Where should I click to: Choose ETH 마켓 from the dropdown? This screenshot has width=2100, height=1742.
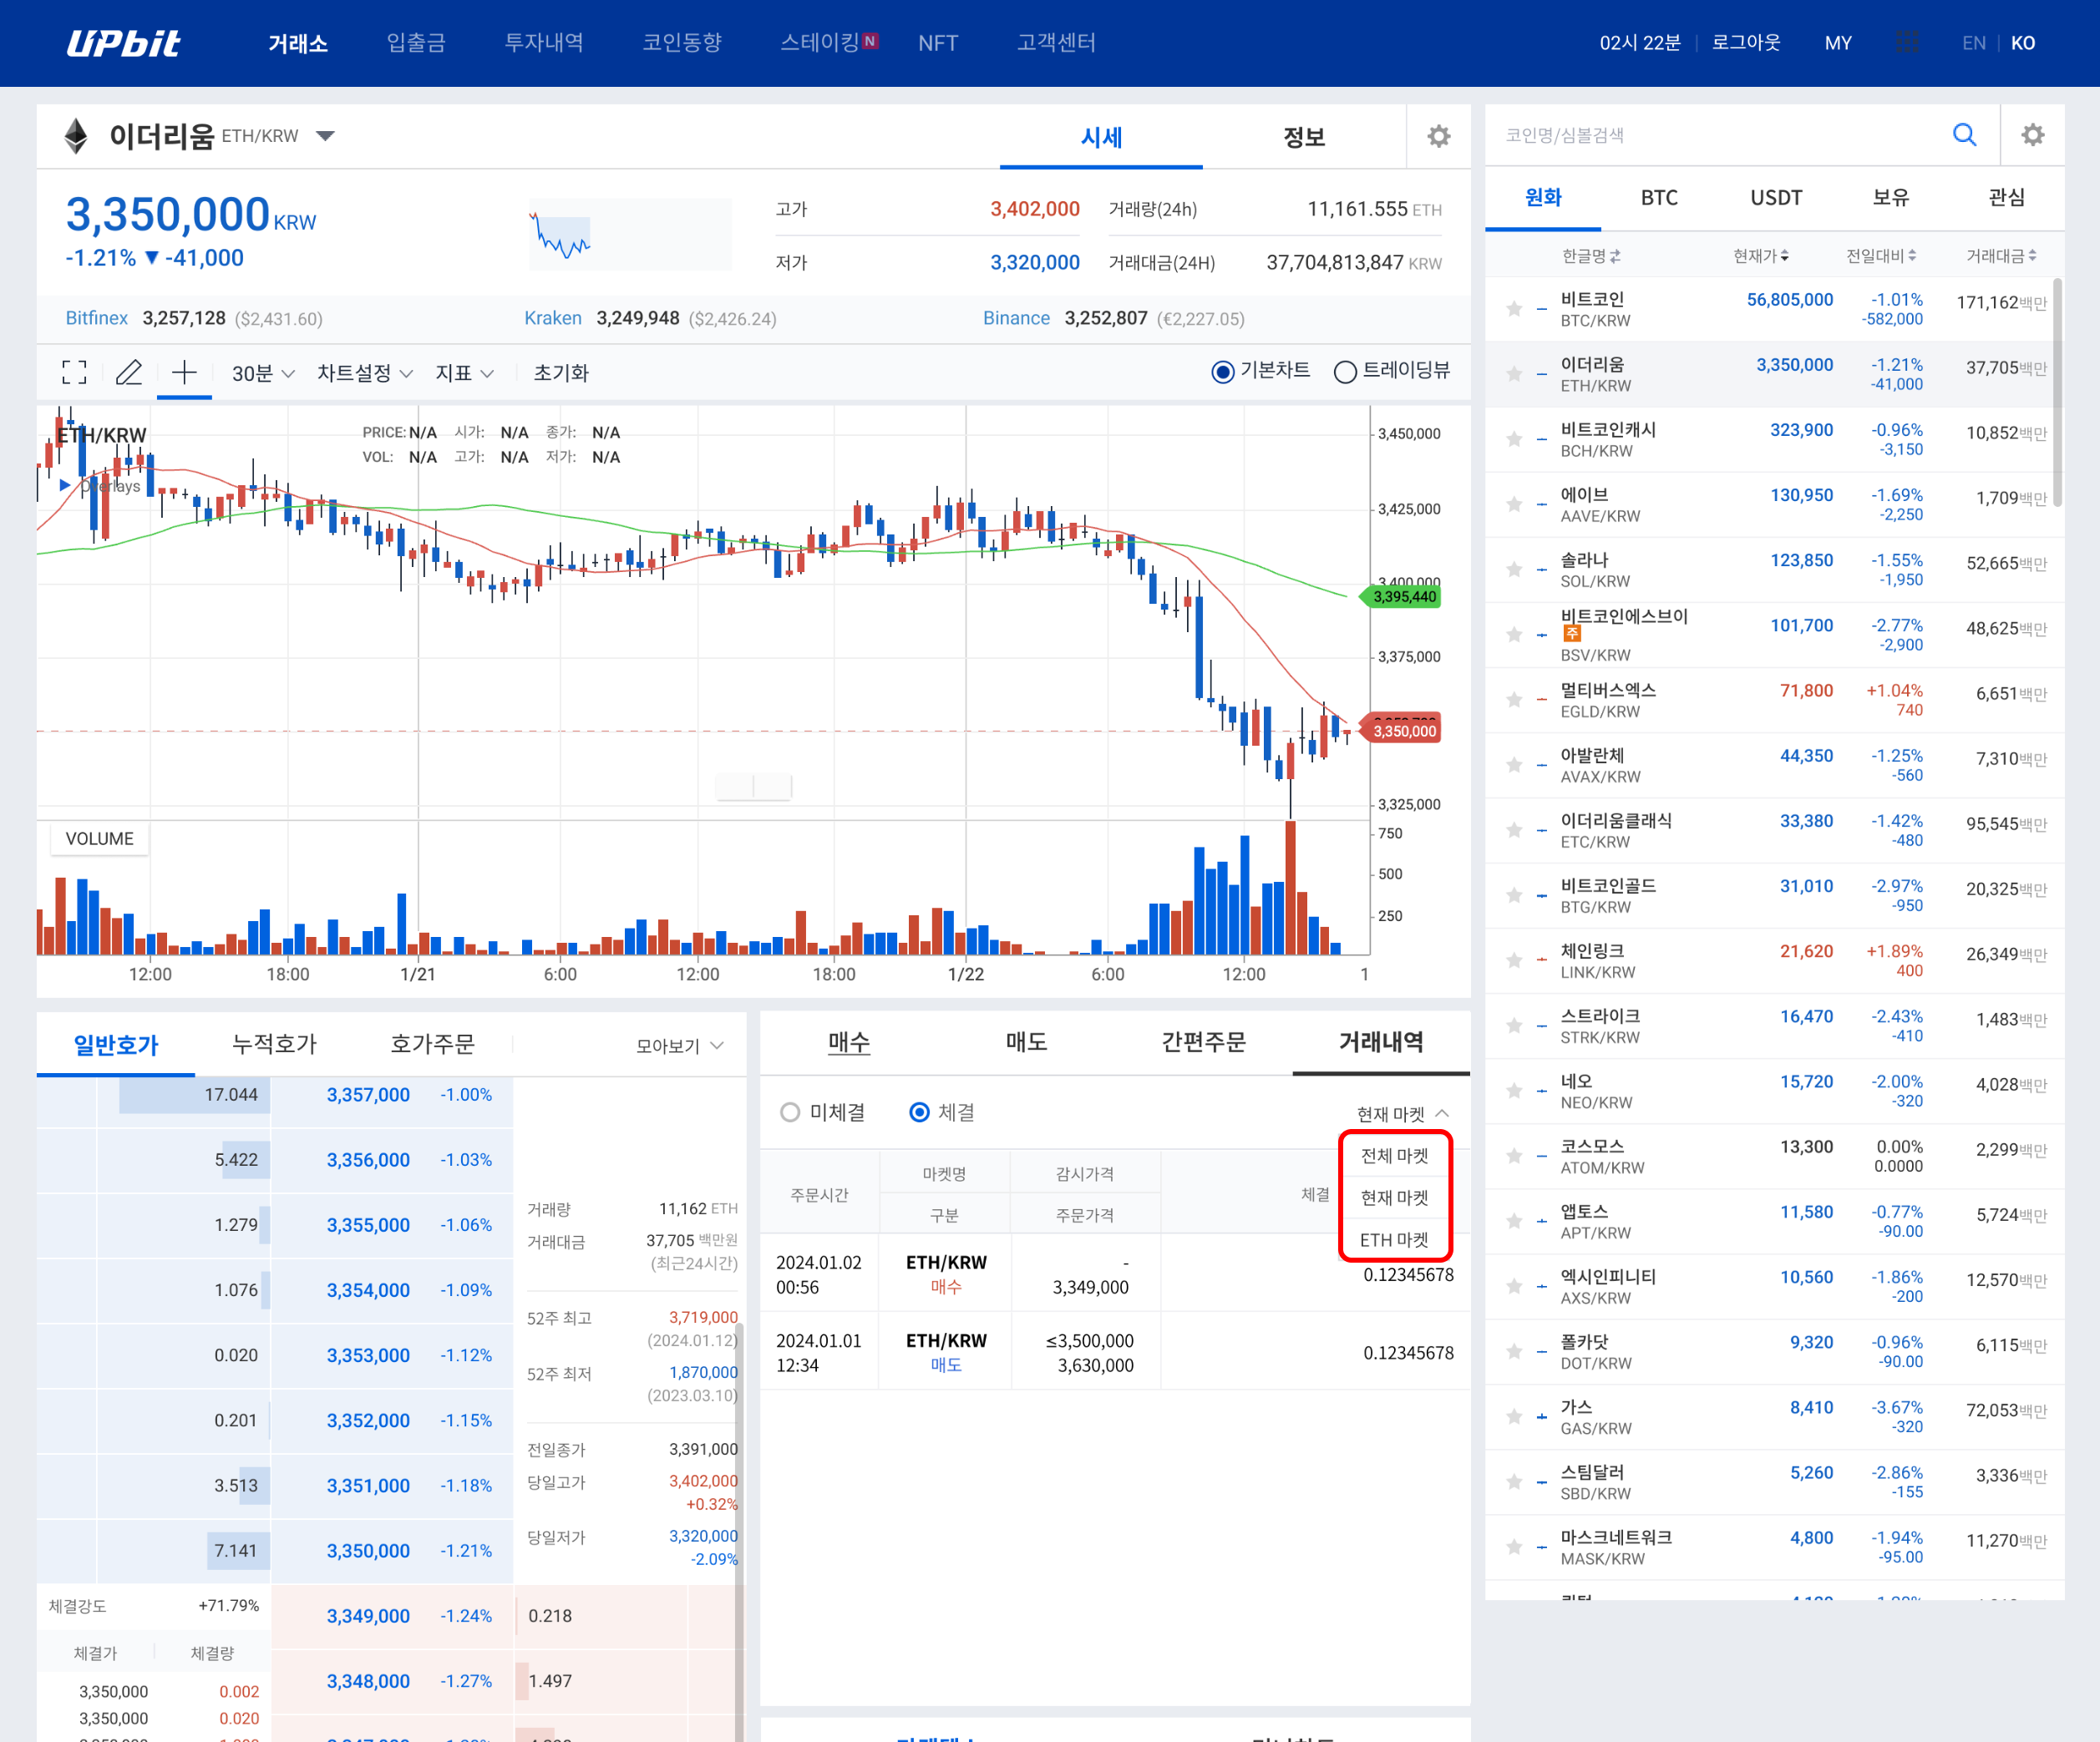[x=1394, y=1240]
